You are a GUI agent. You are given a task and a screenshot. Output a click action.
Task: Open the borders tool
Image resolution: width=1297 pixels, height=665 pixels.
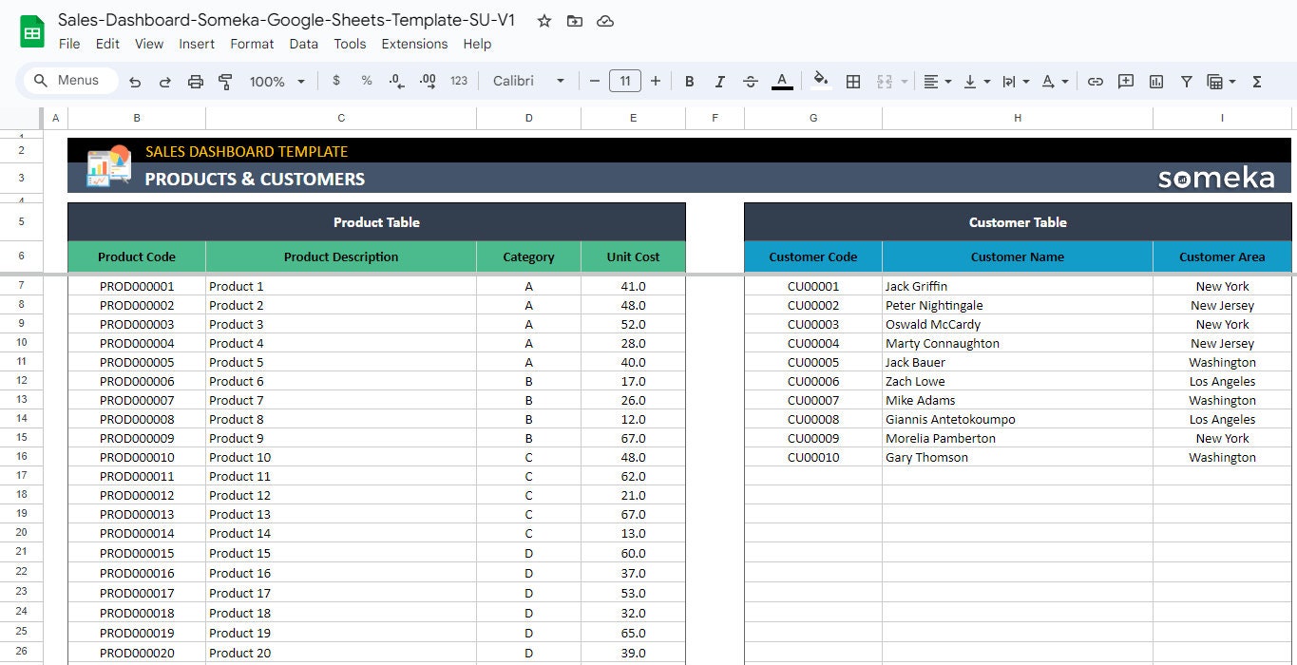[x=852, y=81]
